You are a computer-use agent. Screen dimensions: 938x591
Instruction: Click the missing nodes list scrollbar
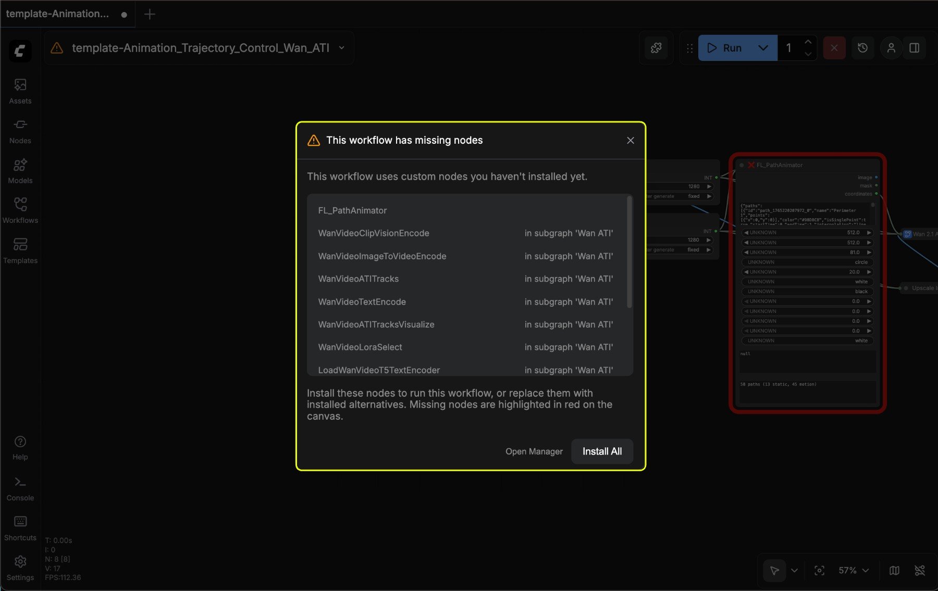point(630,252)
